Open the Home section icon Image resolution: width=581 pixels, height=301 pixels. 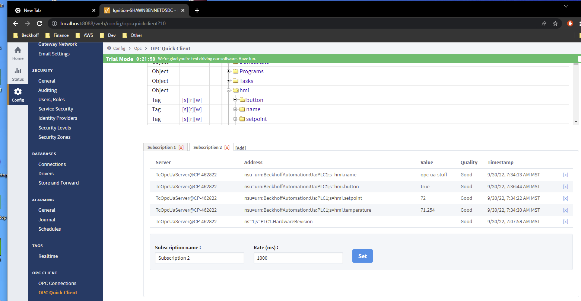[18, 50]
